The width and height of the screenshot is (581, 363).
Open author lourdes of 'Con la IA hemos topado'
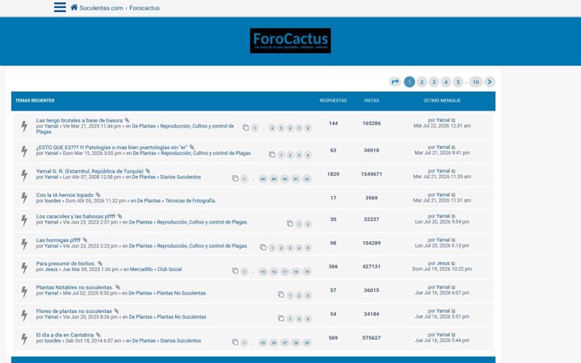click(x=52, y=201)
